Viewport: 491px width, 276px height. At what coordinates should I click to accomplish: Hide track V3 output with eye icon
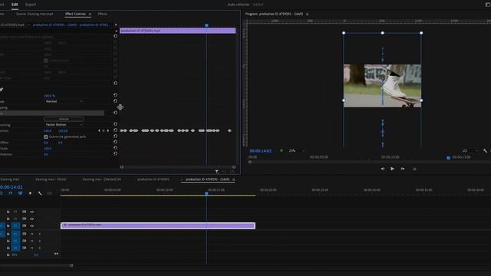click(x=31, y=212)
